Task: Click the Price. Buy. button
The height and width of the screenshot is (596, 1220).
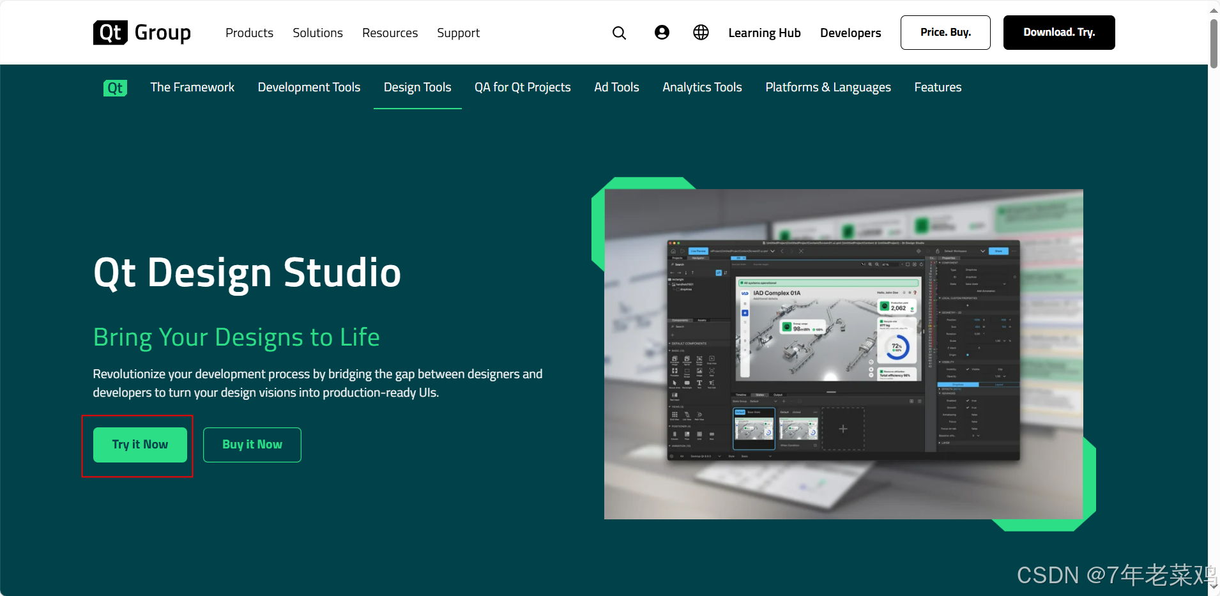Action: pos(945,33)
